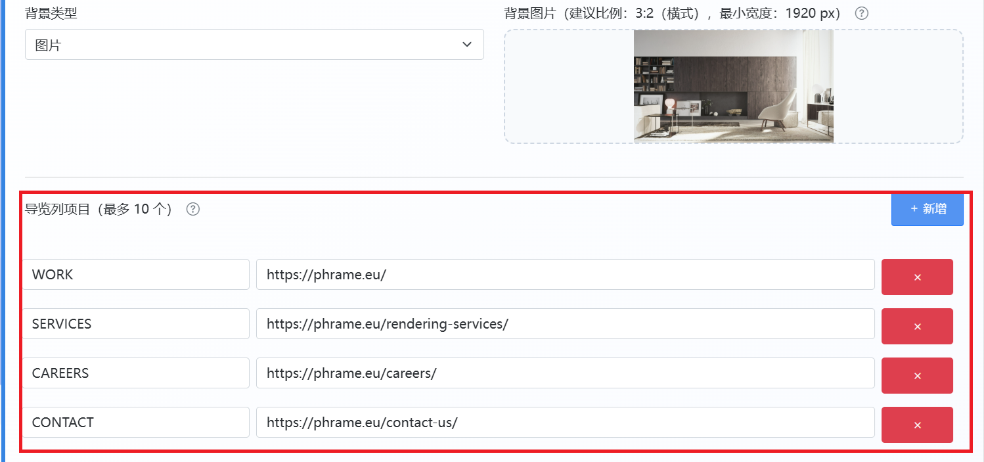
Task: Focus the SERVICES name field
Action: click(136, 323)
